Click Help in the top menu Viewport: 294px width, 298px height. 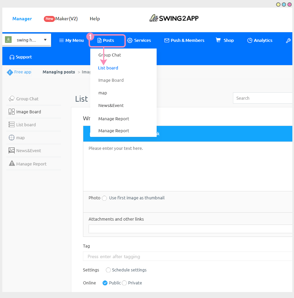pyautogui.click(x=95, y=19)
